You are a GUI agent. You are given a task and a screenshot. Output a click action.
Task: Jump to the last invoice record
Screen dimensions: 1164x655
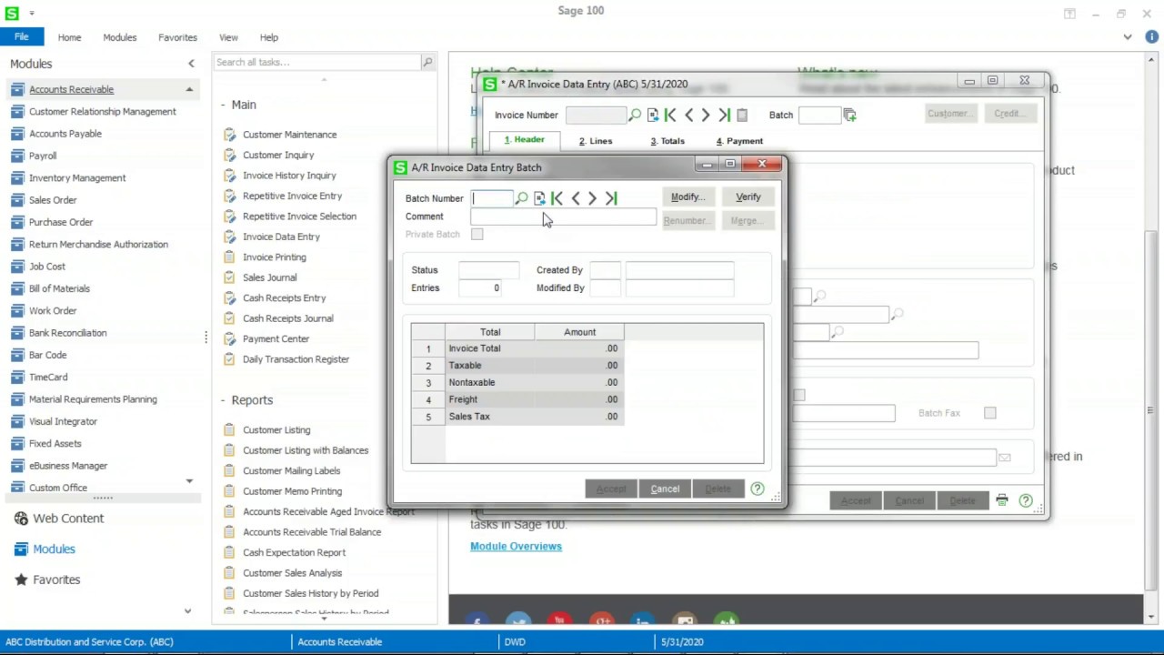tap(724, 115)
